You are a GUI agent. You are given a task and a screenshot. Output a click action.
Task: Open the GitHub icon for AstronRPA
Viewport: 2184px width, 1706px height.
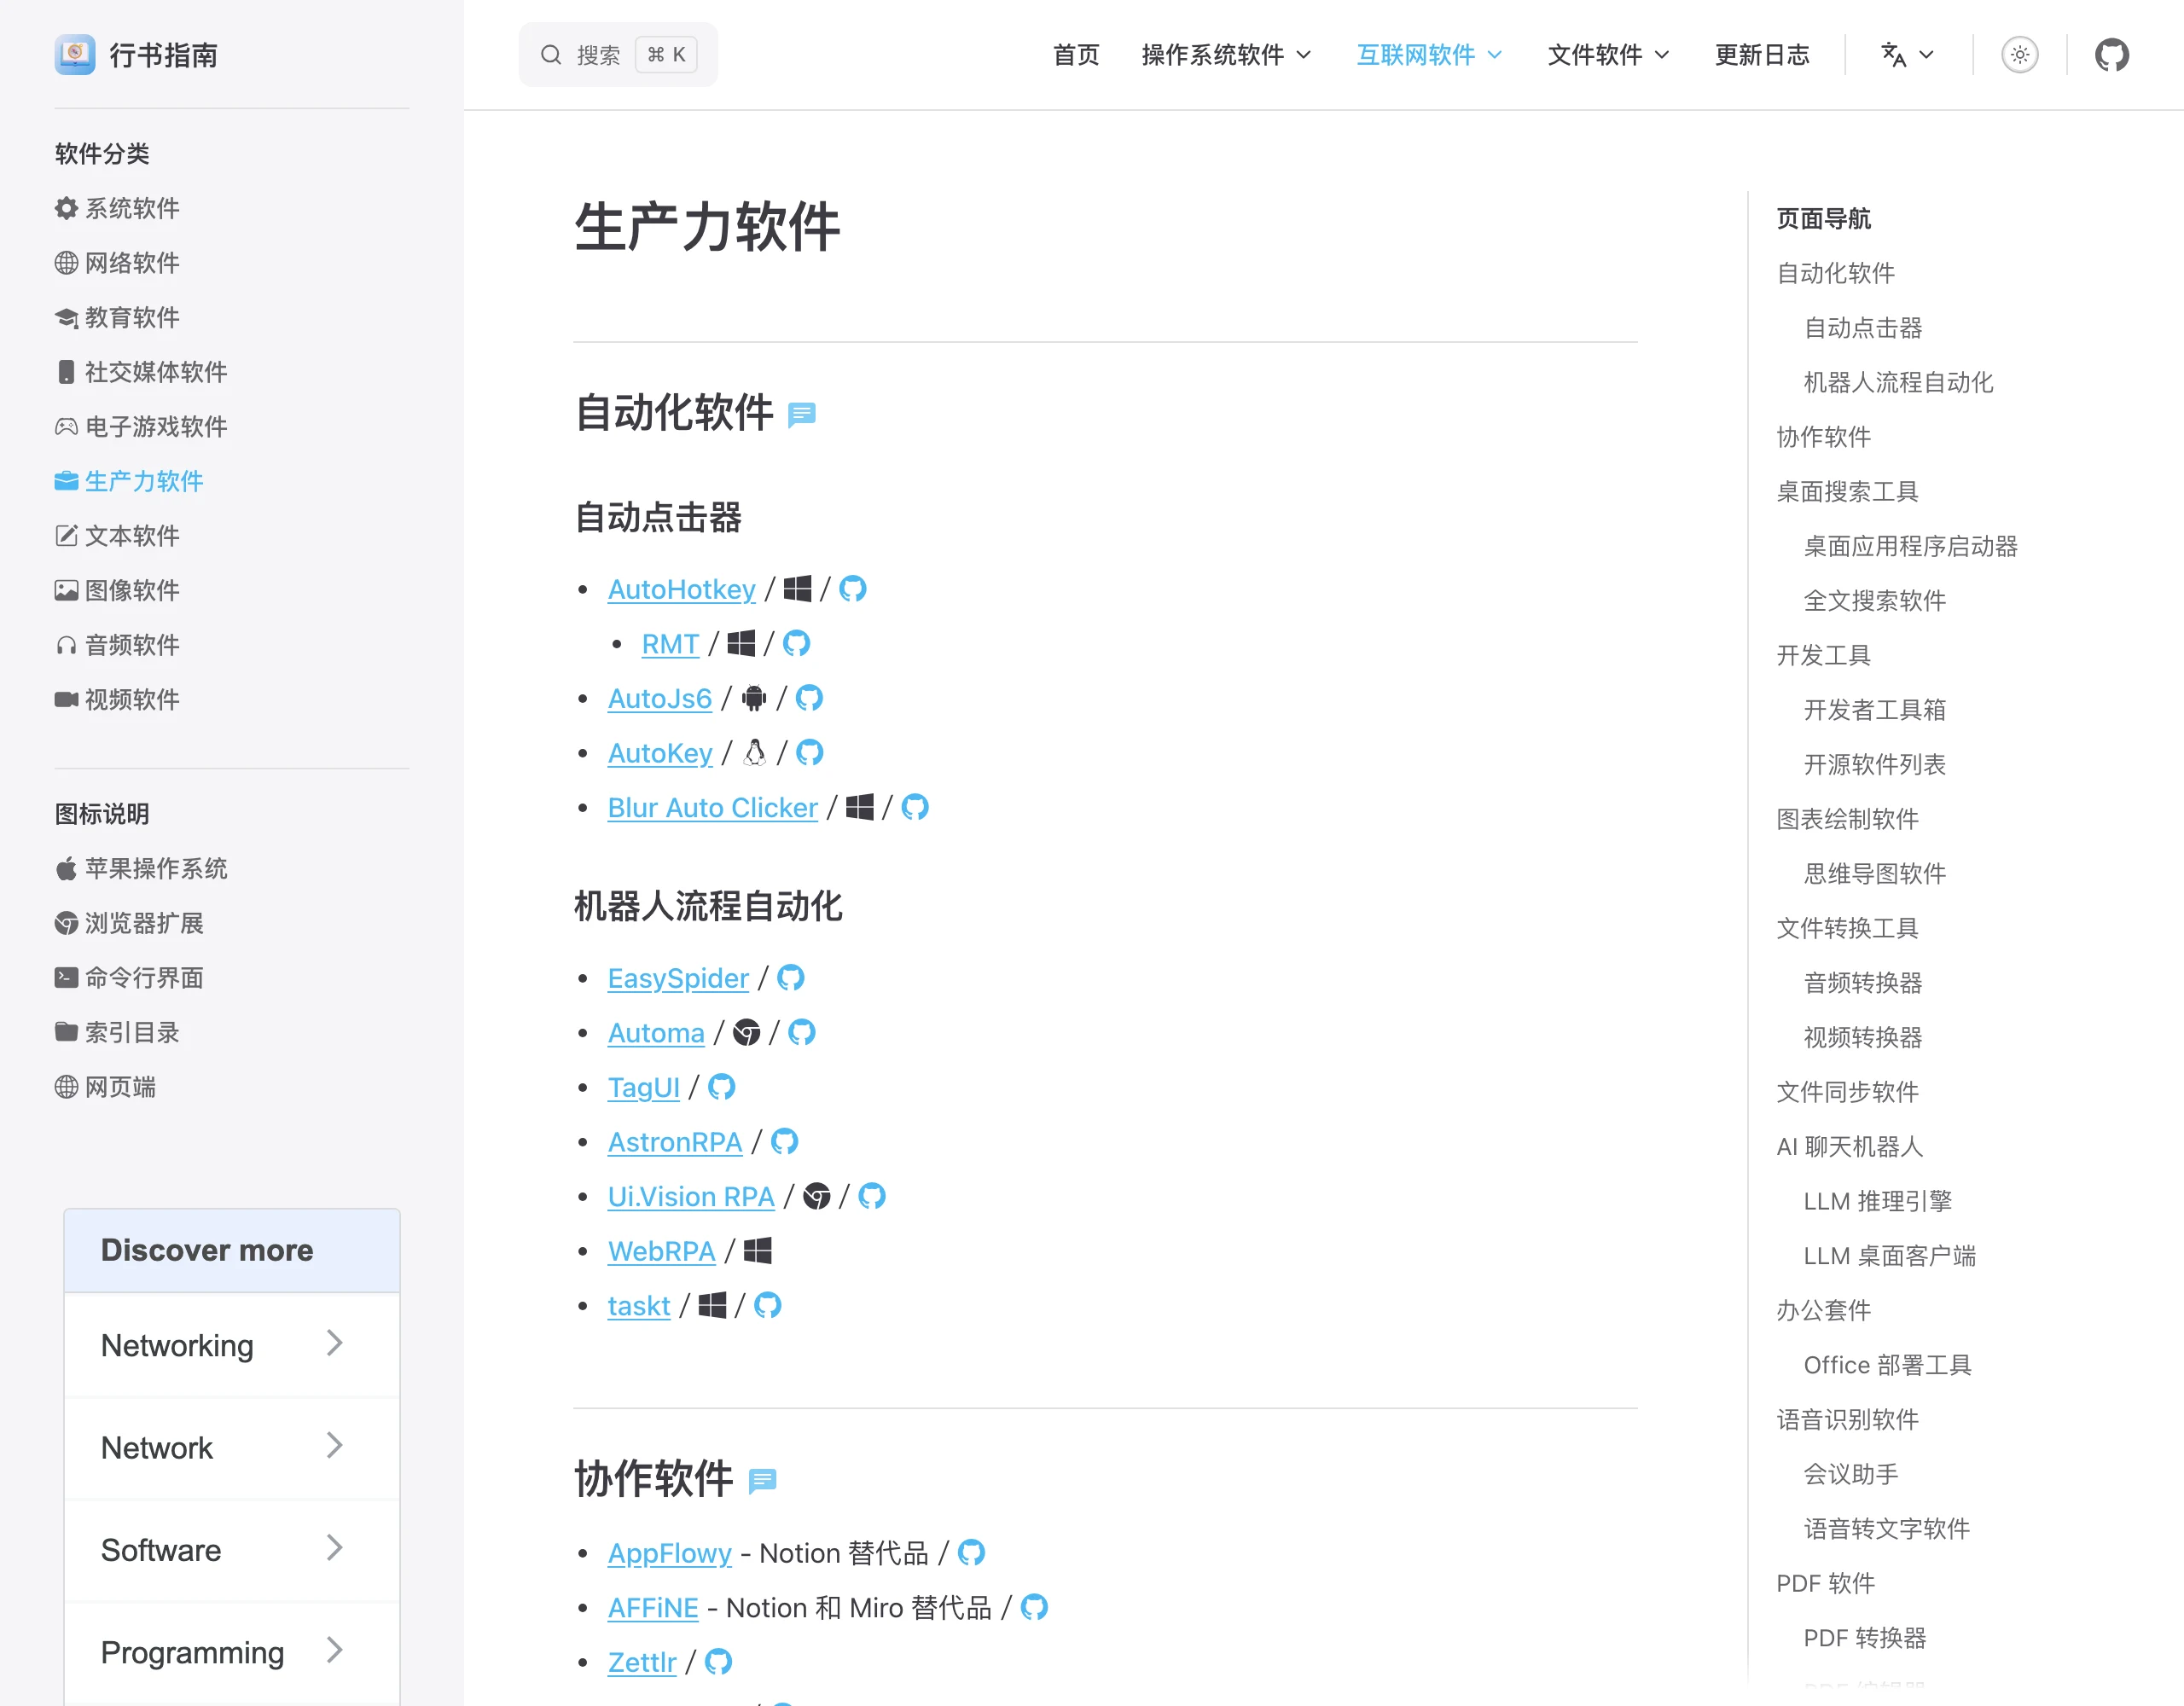coord(785,1141)
